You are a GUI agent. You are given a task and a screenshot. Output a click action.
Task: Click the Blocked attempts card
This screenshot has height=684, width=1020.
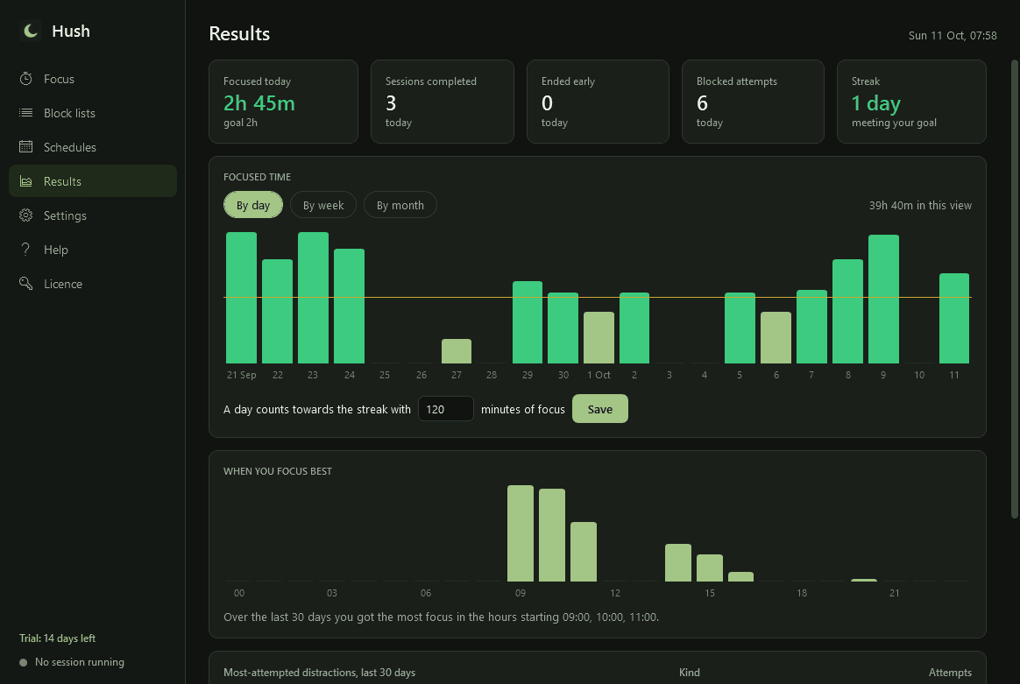coord(754,102)
